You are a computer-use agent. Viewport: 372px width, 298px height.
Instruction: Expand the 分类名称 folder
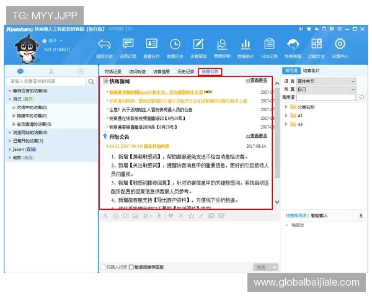click(x=286, y=107)
